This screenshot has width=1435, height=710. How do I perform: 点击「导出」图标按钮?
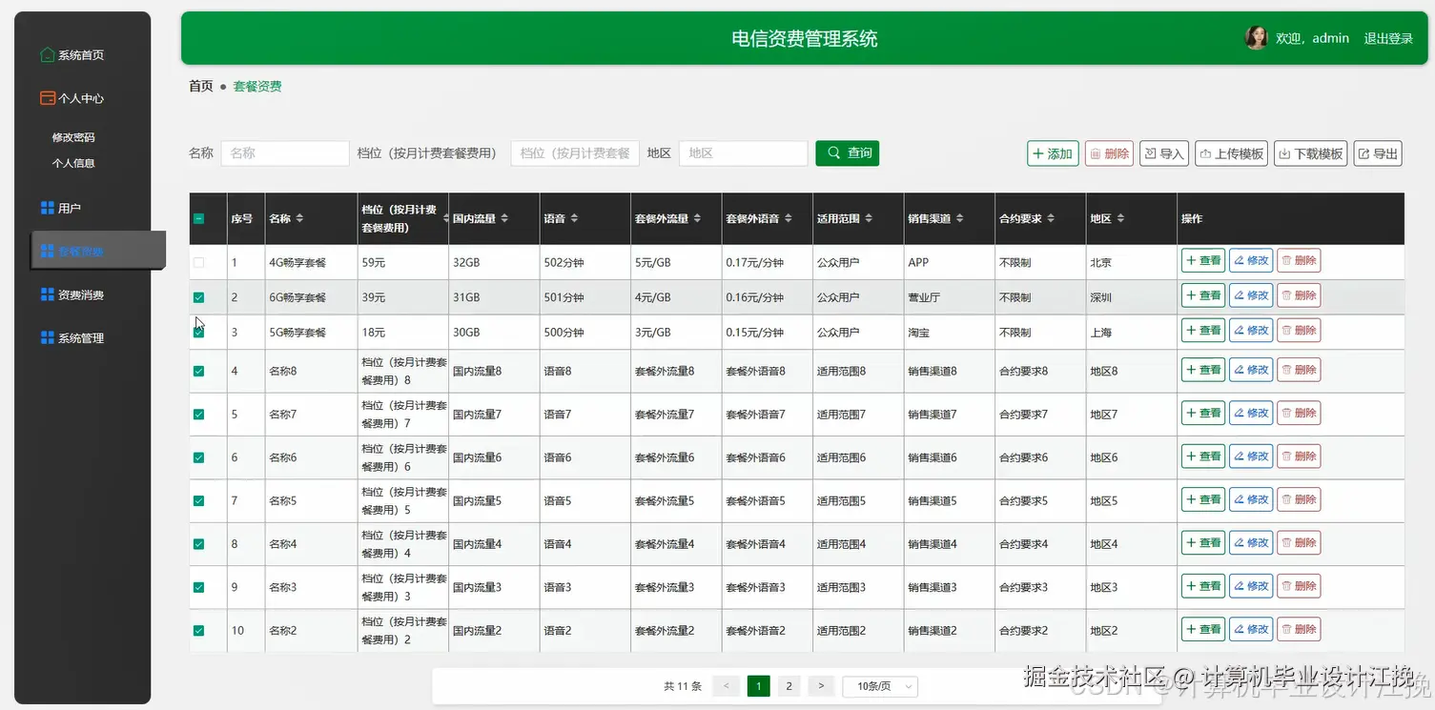(1377, 152)
